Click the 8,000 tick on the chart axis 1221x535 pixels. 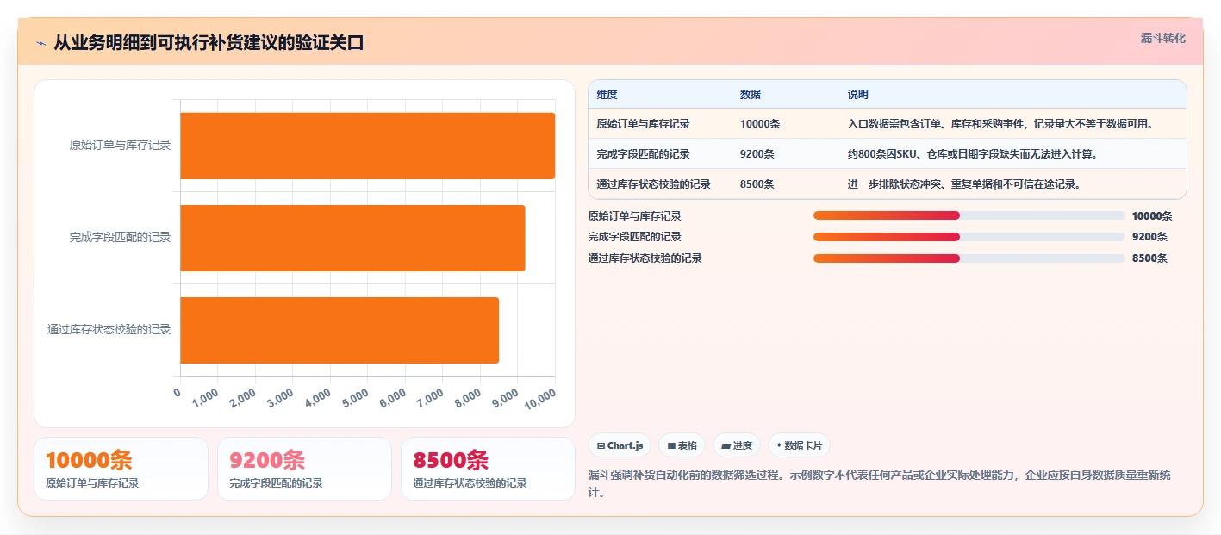tap(468, 397)
